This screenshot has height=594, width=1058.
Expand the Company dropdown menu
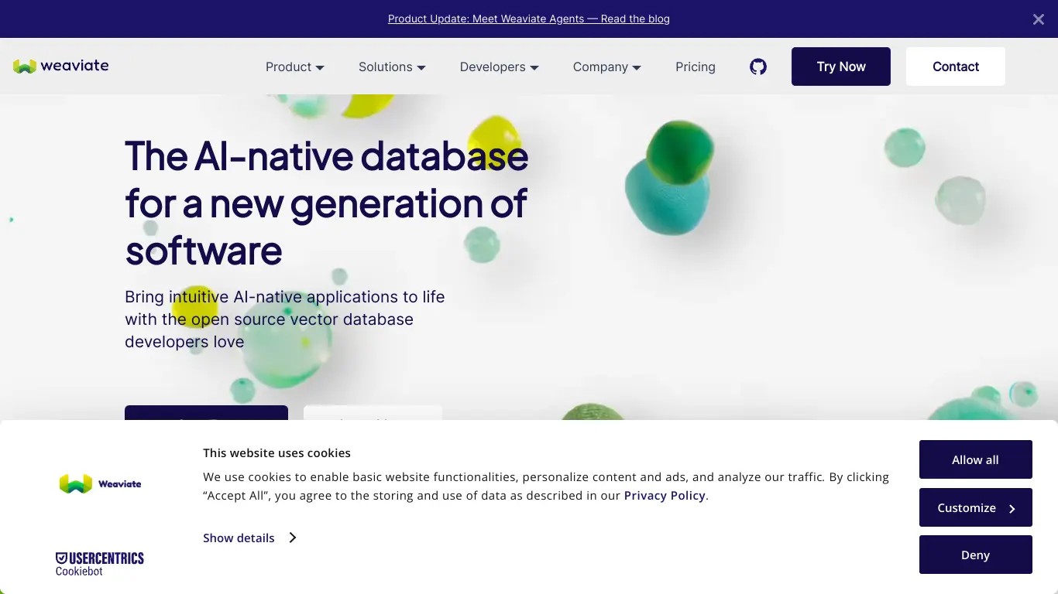[x=607, y=67]
